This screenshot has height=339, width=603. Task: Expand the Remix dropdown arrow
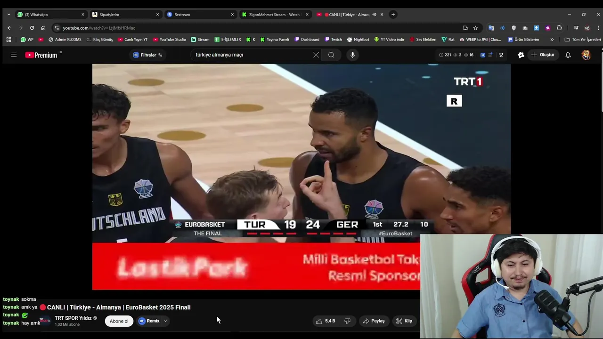[165, 321]
